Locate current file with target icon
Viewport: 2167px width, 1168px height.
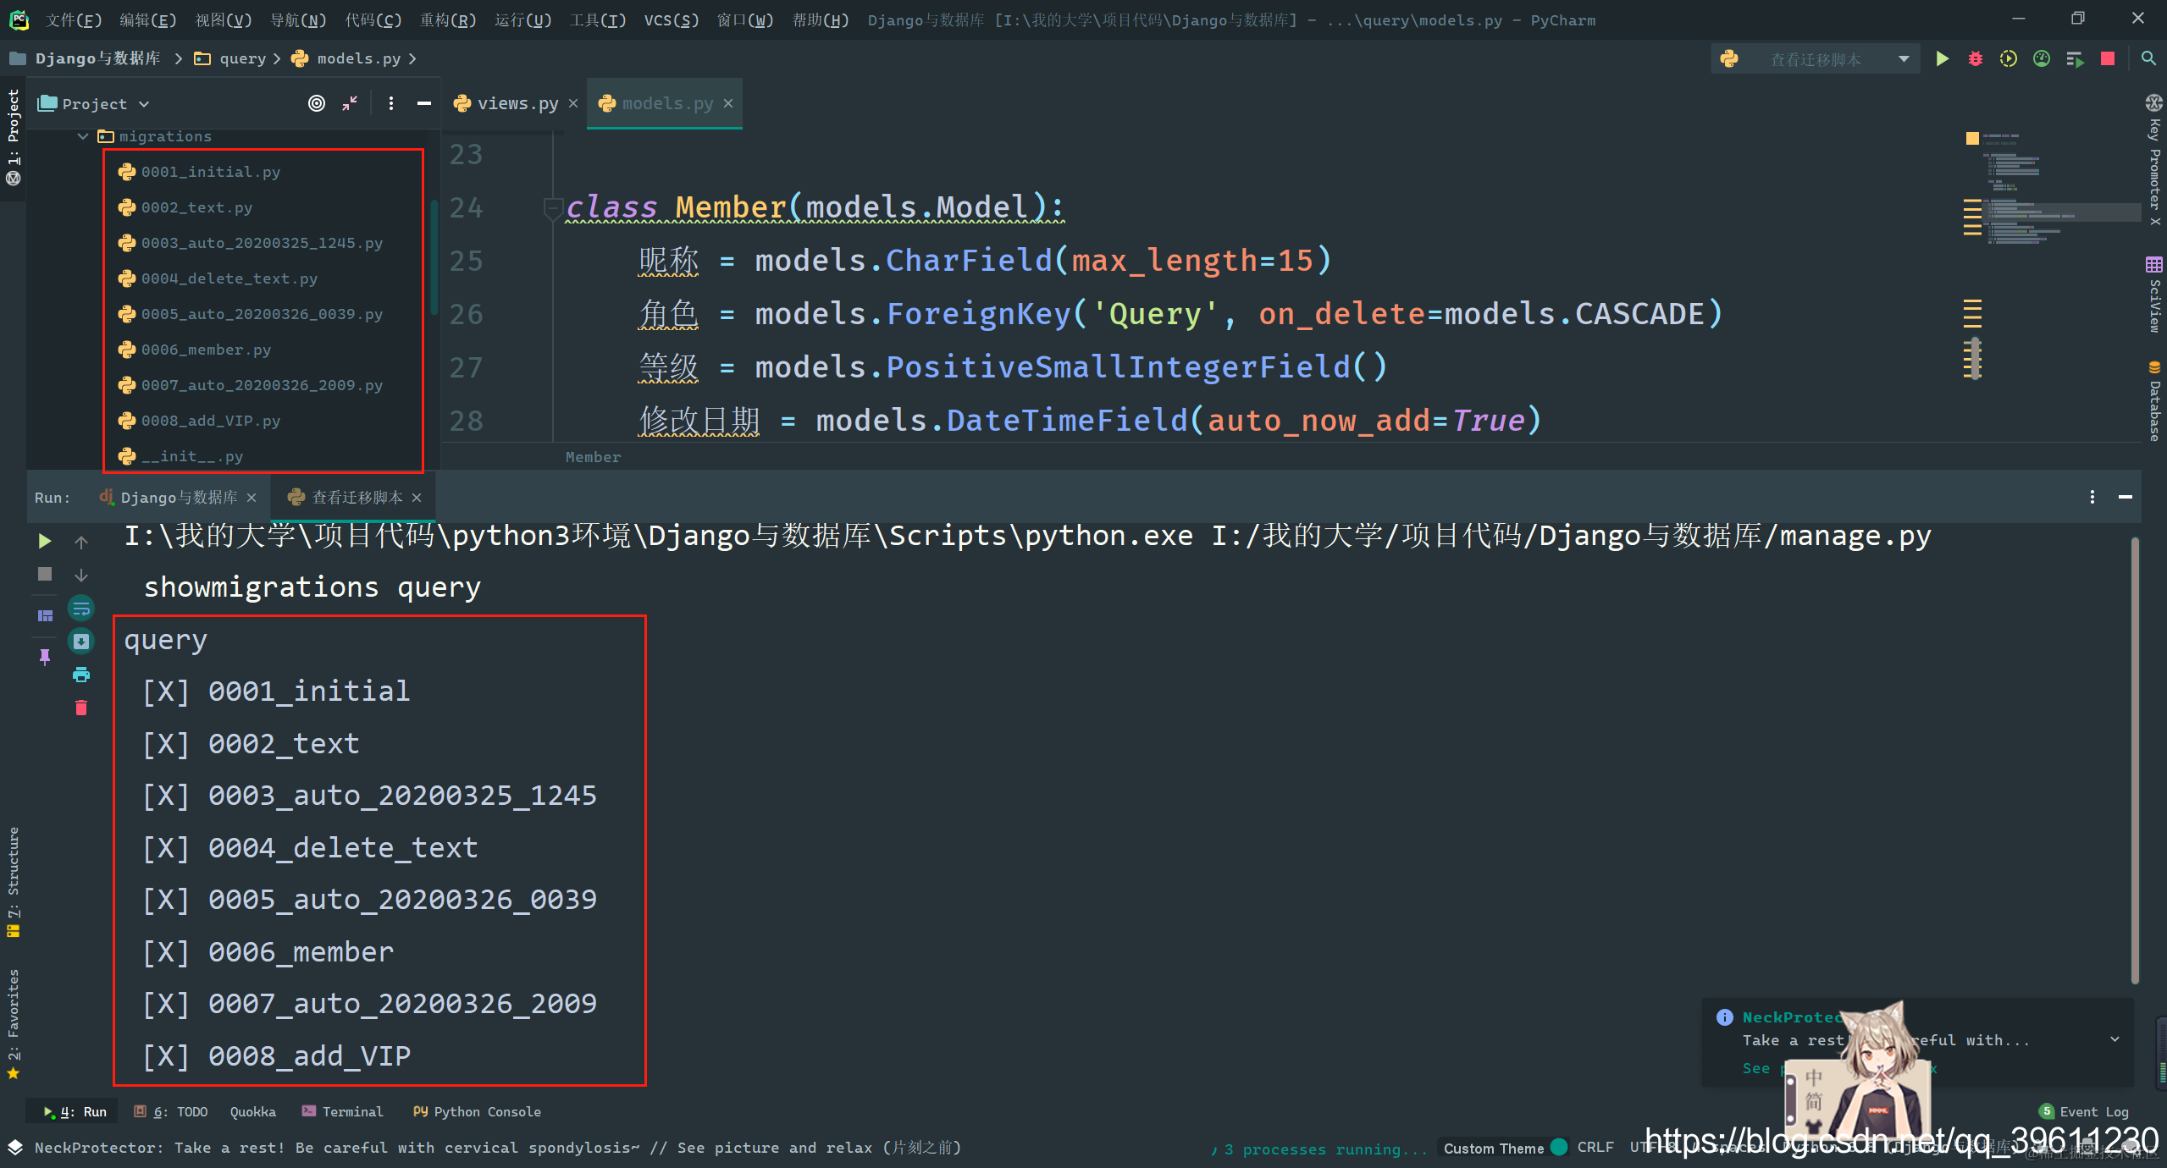(317, 103)
